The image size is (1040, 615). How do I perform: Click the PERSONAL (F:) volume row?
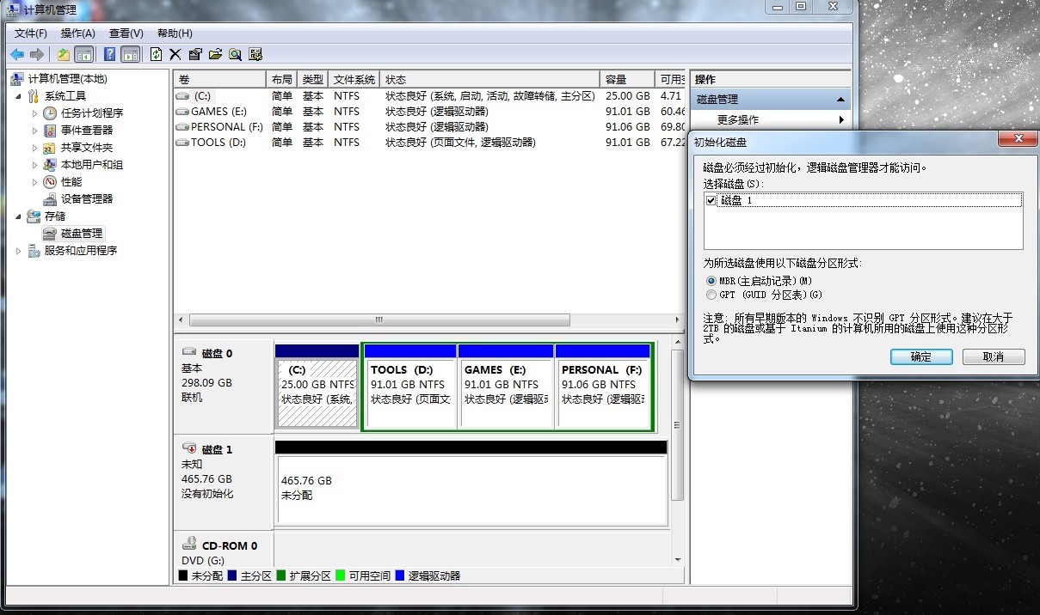(x=429, y=127)
